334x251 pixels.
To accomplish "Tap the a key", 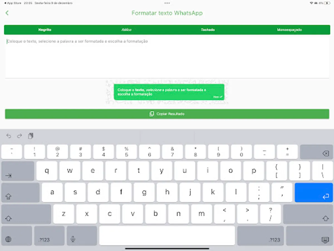I will [x=52, y=192].
